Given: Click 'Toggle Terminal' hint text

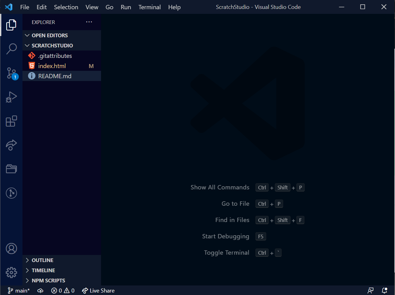Looking at the screenshot, I should click(x=226, y=253).
